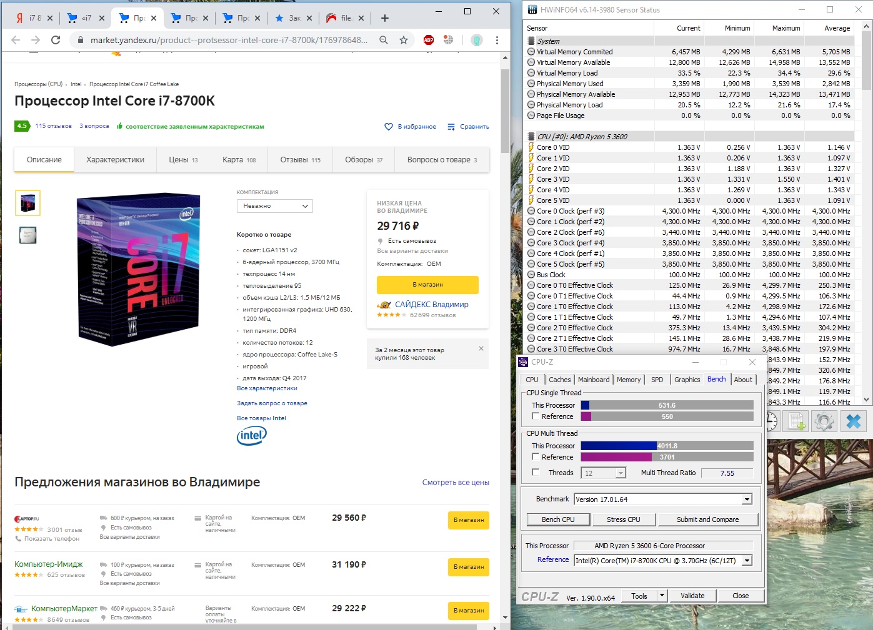This screenshot has height=630, width=873.
Task: Close the 'i7 8' Yandex search tab
Action: (x=50, y=18)
